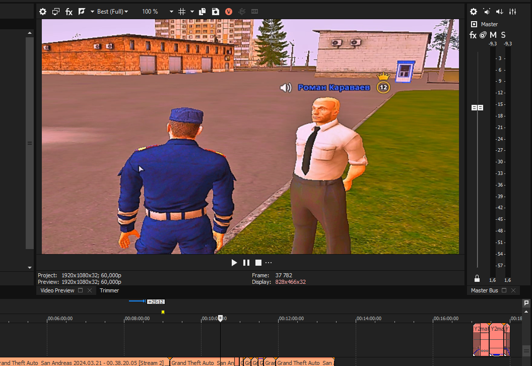Open the mixing console sliders icon
Viewport: 532px width, 366px height.
coord(513,12)
